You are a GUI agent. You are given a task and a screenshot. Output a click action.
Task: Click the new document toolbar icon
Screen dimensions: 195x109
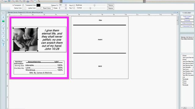pos(2,1)
